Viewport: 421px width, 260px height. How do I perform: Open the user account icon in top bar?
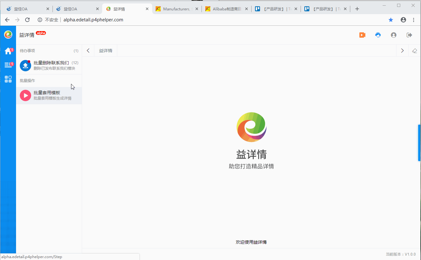pos(393,35)
